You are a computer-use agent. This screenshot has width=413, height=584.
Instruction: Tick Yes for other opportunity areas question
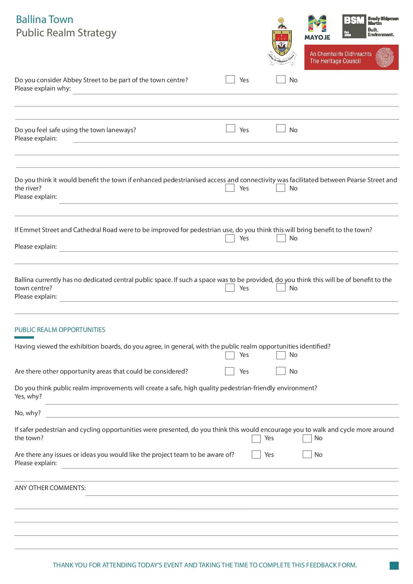(229, 371)
